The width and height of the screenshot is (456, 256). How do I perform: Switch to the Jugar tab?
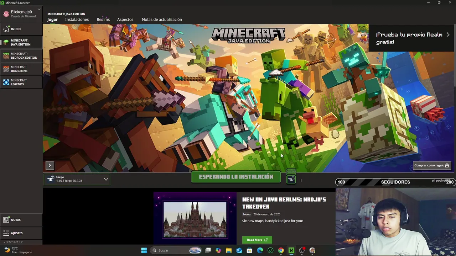52,20
